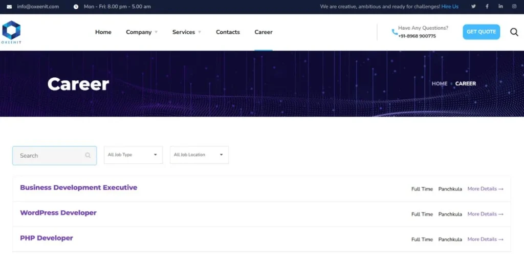Open the Instagram social icon
The image size is (524, 262).
pyautogui.click(x=514, y=7)
